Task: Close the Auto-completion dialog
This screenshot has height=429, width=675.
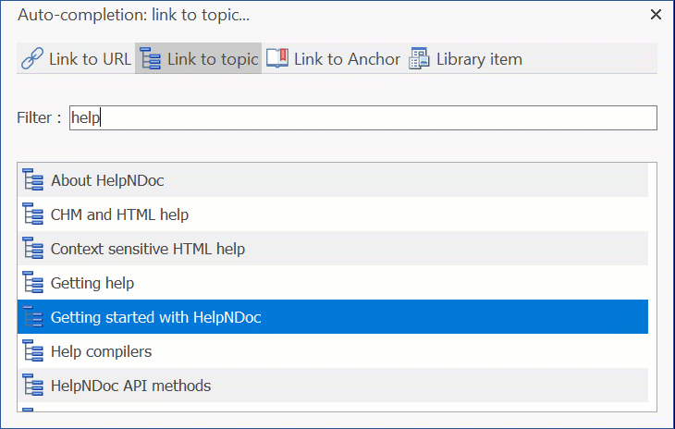Action: [x=656, y=15]
